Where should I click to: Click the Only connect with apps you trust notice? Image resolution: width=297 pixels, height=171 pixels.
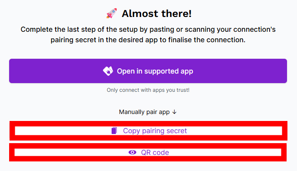pos(148,90)
